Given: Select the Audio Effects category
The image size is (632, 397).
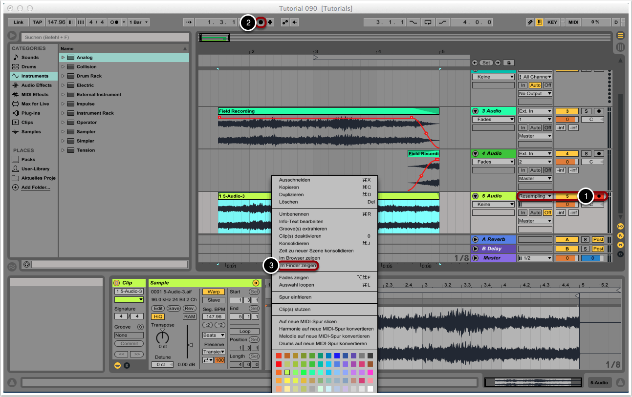Looking at the screenshot, I should click(x=36, y=85).
